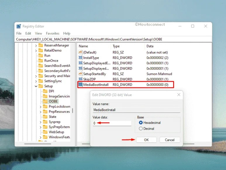Click the Sysprep folder icon

(45, 122)
